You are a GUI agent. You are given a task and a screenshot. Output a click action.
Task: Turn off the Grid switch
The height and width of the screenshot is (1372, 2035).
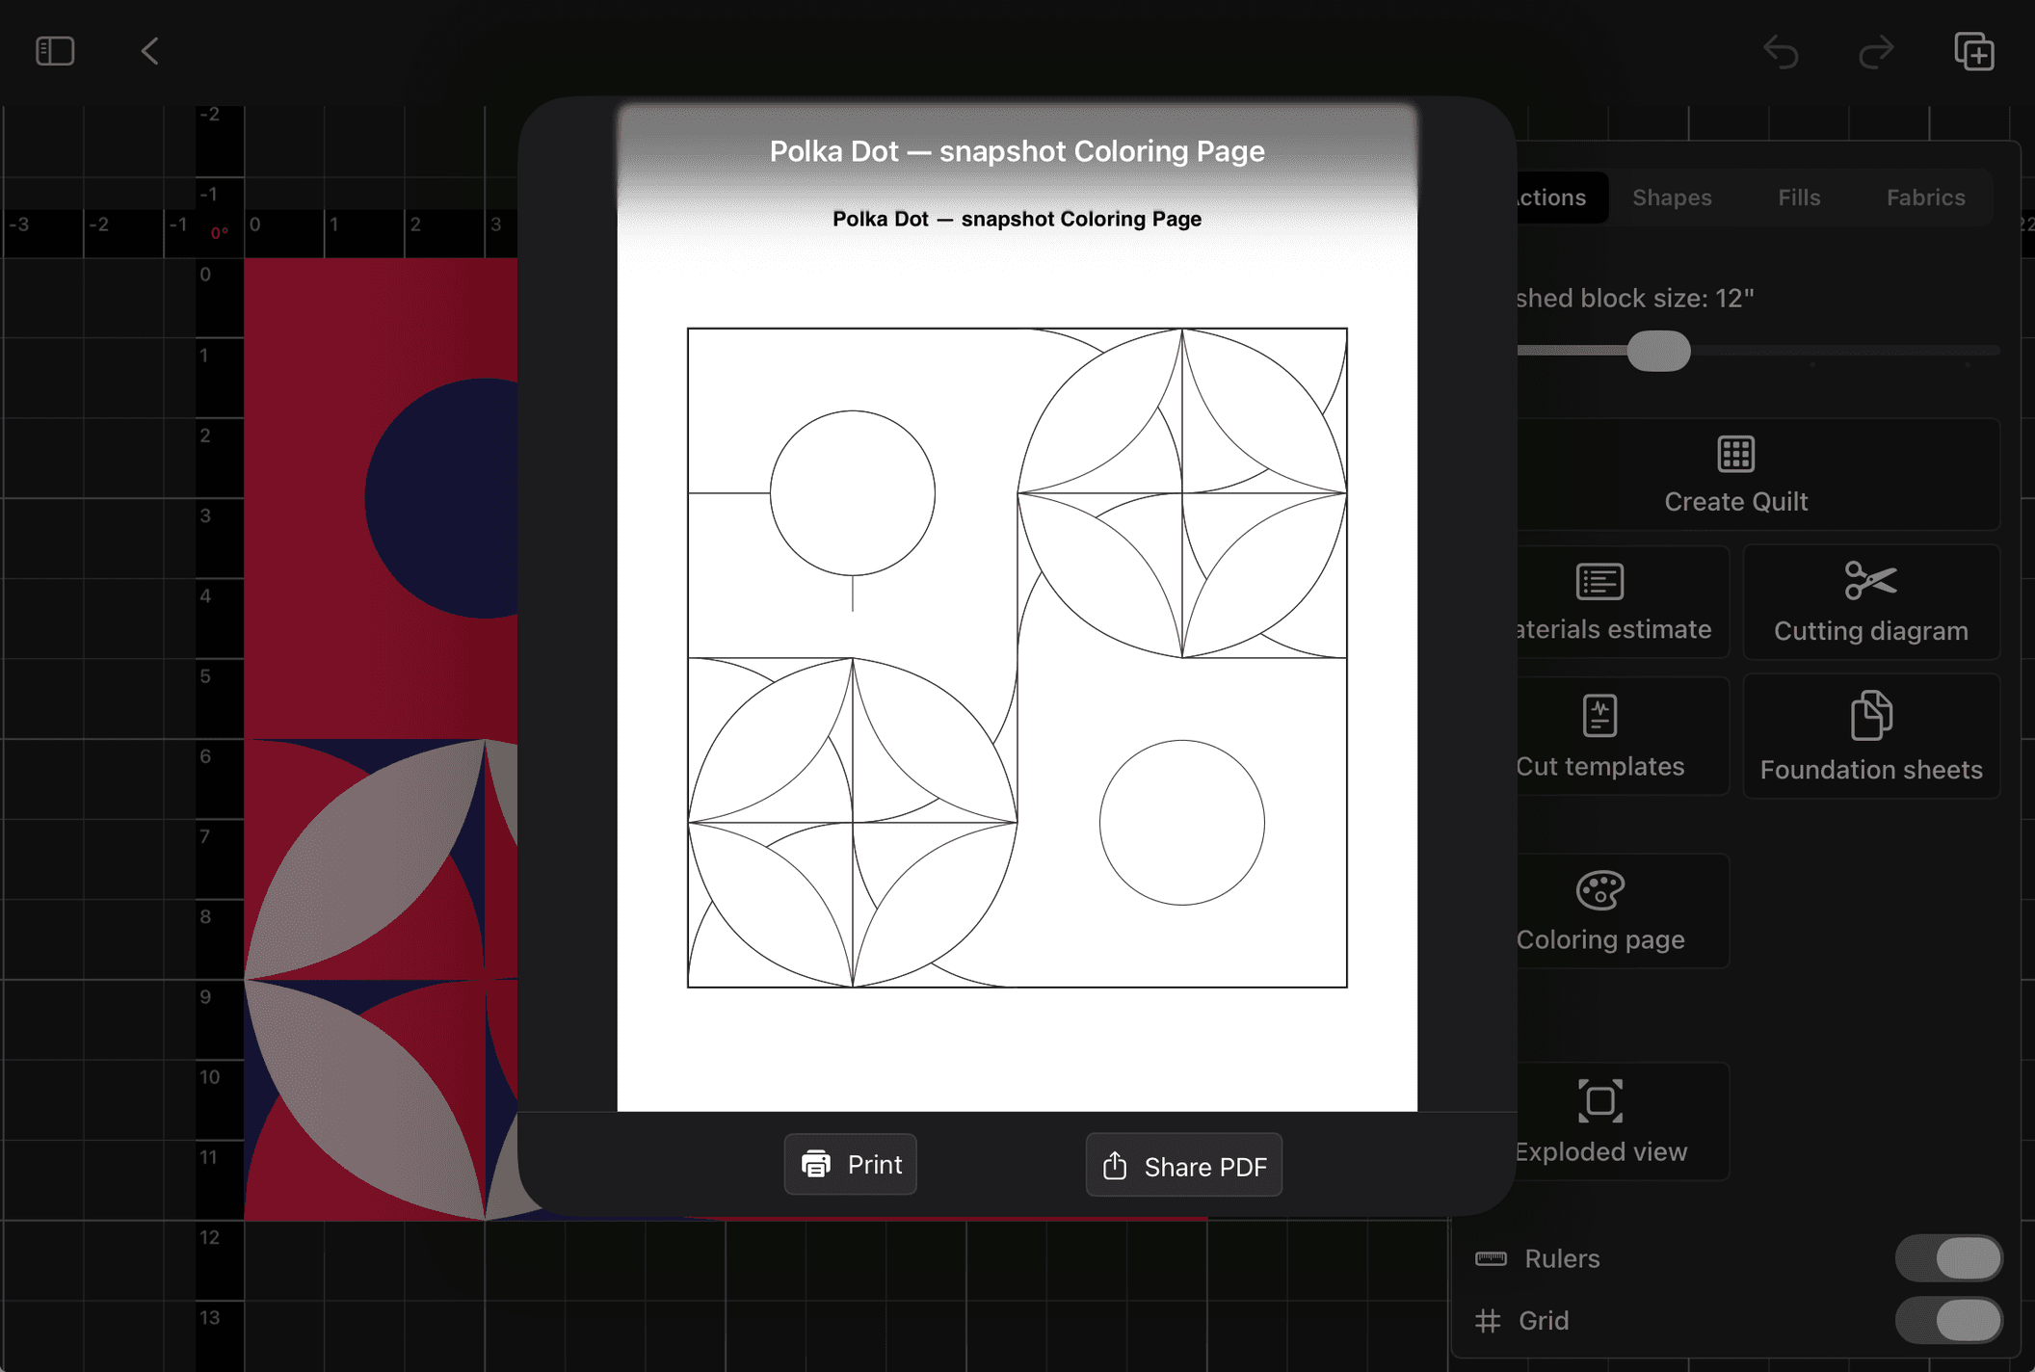pos(1948,1320)
